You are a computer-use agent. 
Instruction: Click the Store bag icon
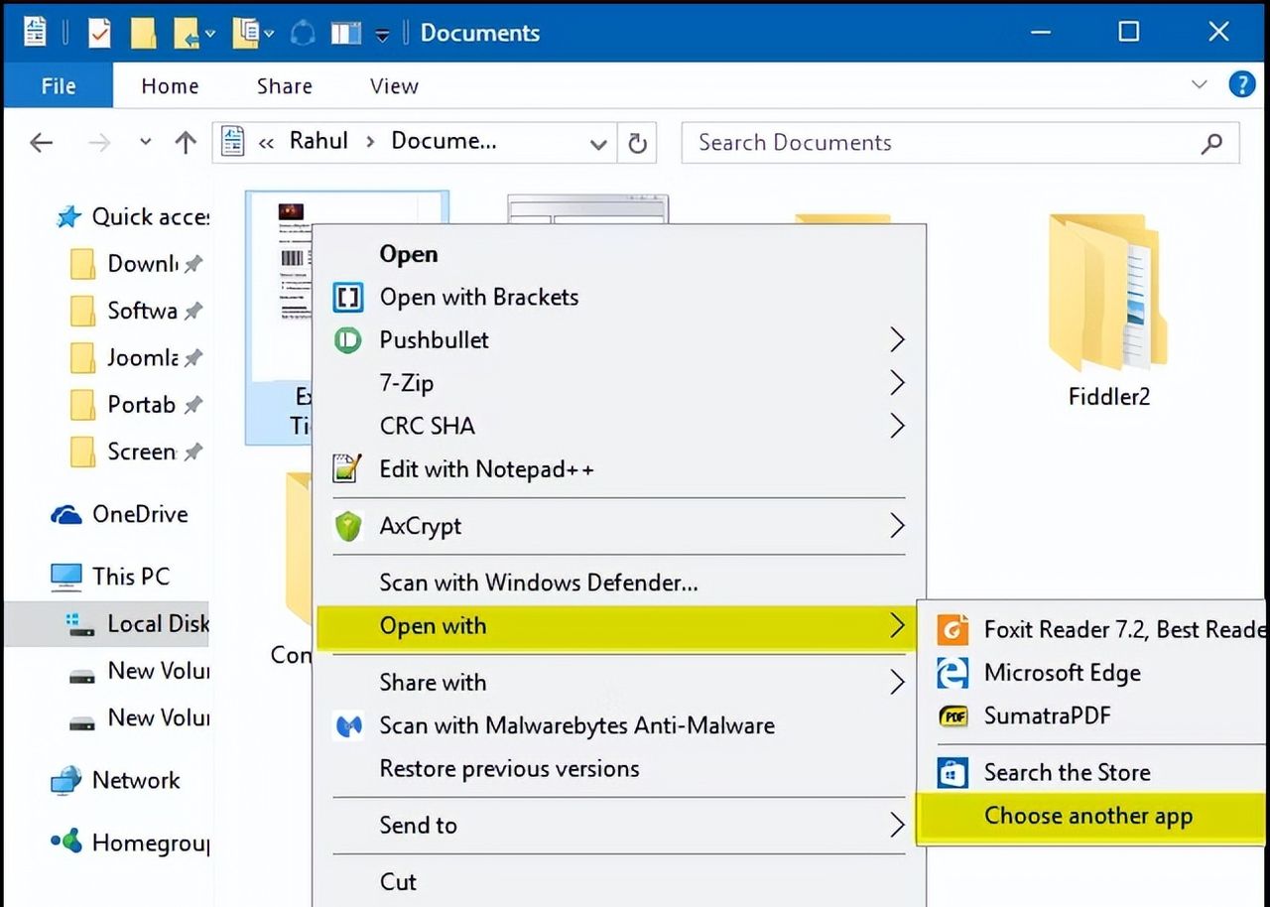click(x=952, y=772)
